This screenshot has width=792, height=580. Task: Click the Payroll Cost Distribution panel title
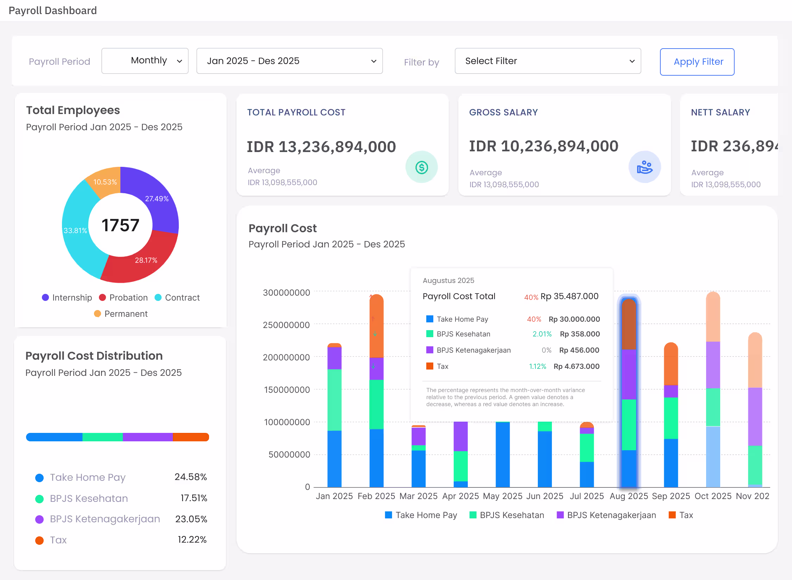tap(94, 356)
